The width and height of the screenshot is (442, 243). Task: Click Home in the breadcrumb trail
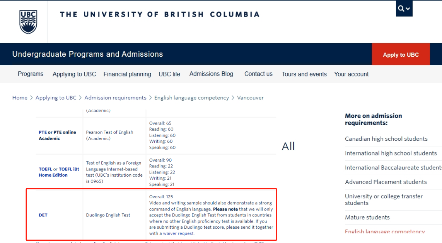(x=20, y=98)
